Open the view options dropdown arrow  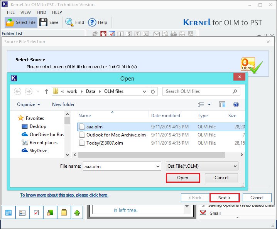[x=209, y=104]
